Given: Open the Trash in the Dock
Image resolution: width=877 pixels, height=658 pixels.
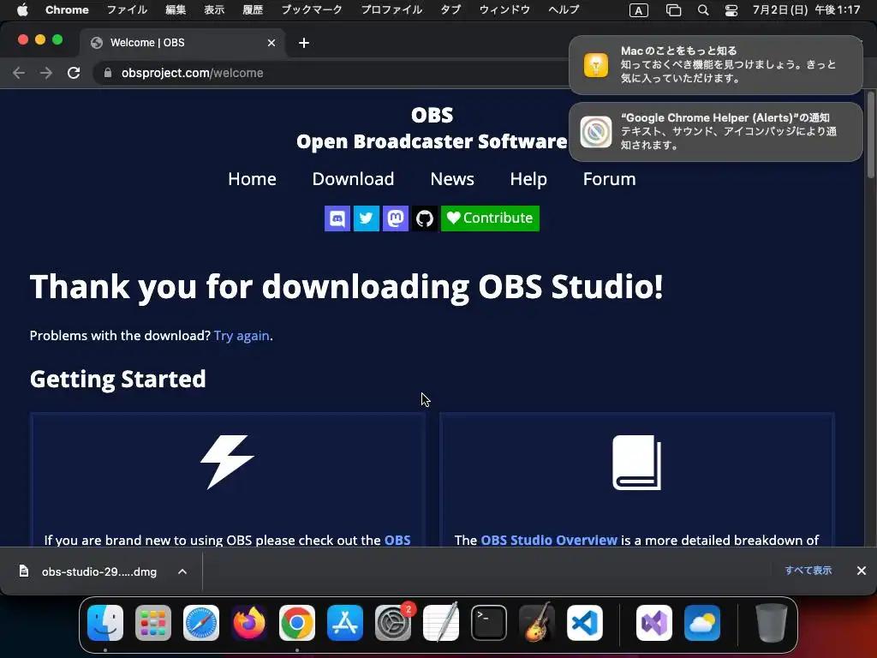Looking at the screenshot, I should [772, 623].
